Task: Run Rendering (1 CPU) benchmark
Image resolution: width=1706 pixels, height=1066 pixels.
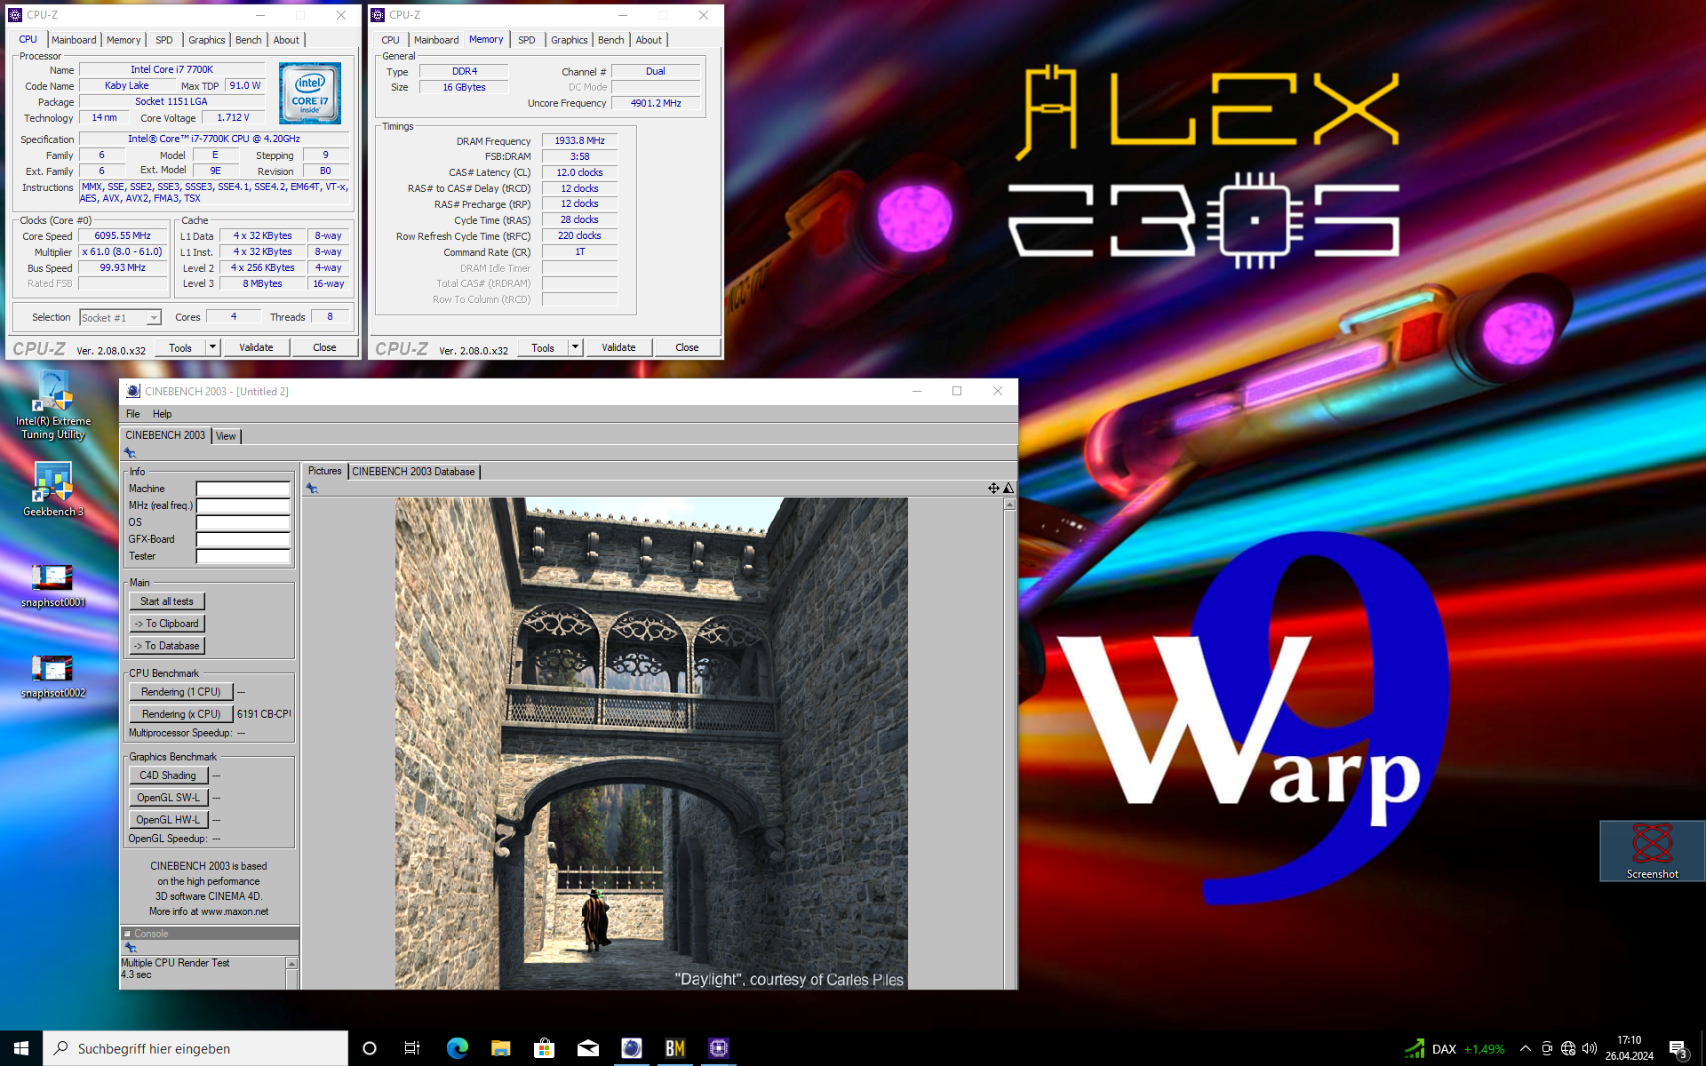Action: 181,692
